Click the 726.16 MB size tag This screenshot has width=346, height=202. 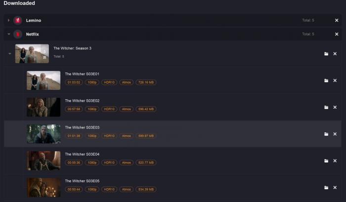click(x=146, y=82)
